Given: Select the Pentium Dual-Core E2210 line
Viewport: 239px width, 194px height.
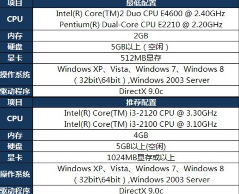Looking at the screenshot, I should [x=141, y=24].
